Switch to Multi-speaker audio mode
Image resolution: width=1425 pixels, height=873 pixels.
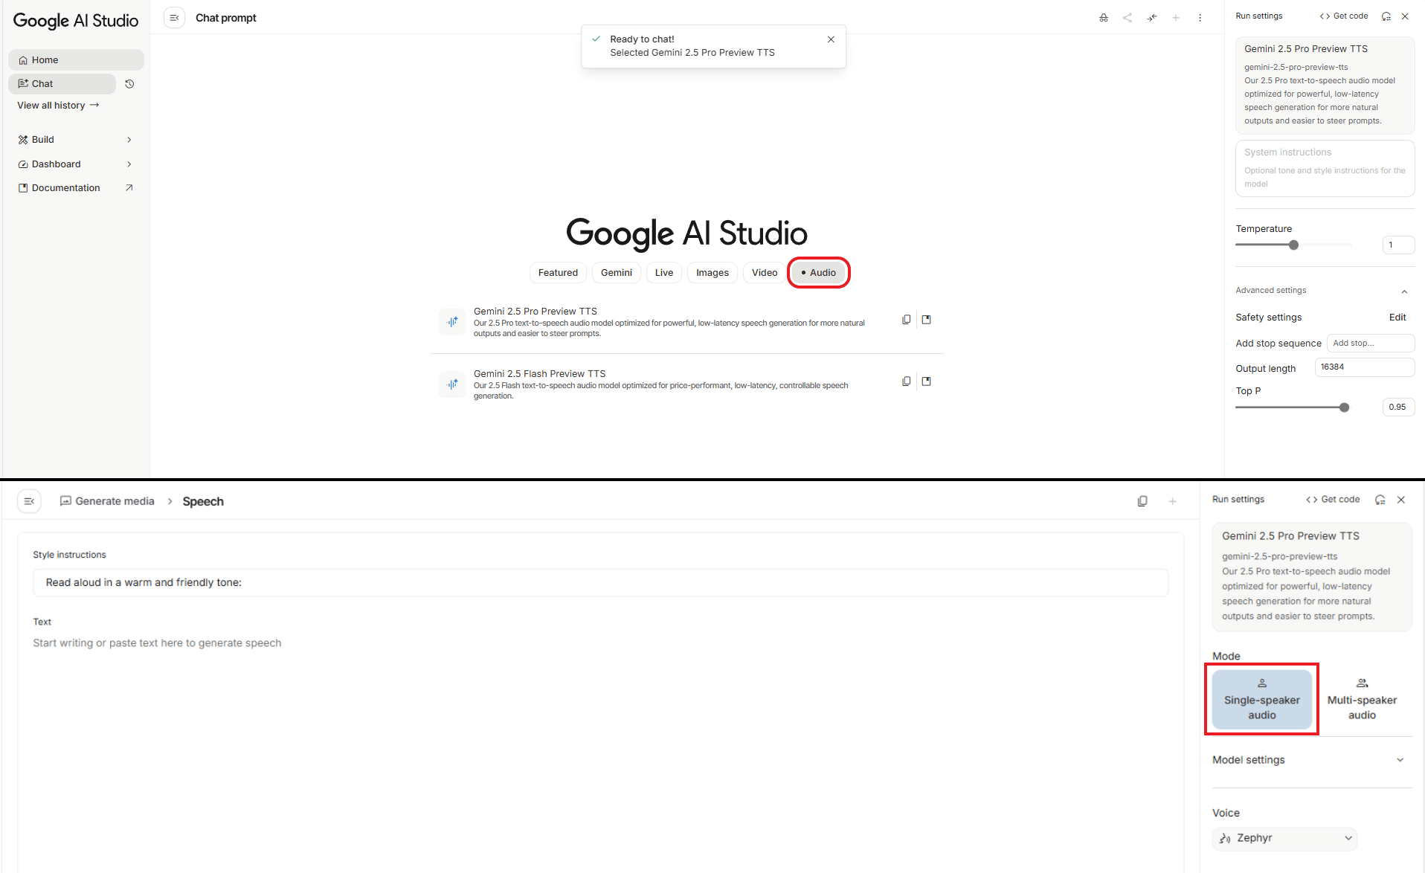[1361, 699]
